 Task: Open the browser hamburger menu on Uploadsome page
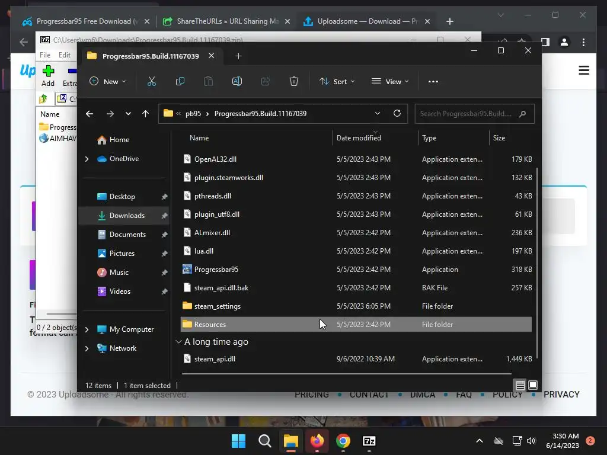click(x=584, y=71)
